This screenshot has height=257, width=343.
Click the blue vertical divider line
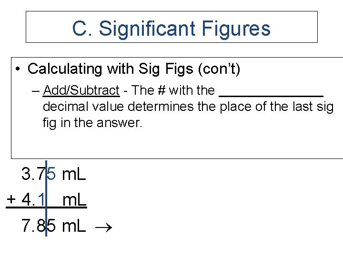point(46,198)
